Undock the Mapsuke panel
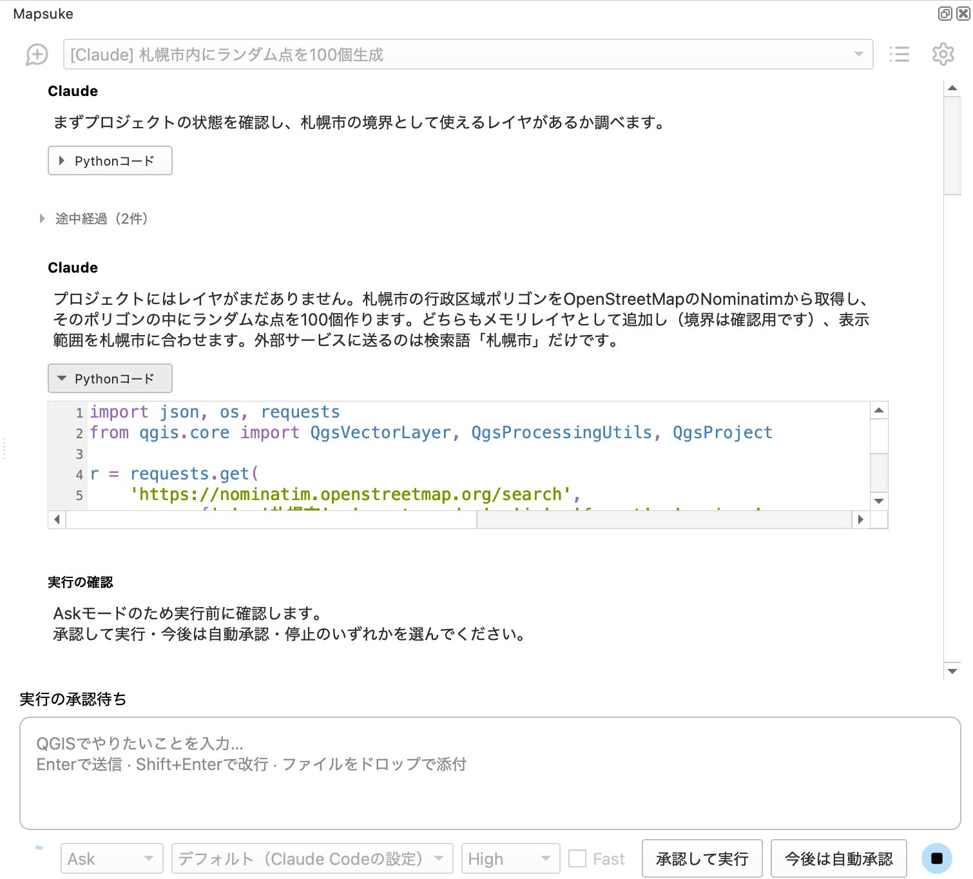 pos(945,14)
